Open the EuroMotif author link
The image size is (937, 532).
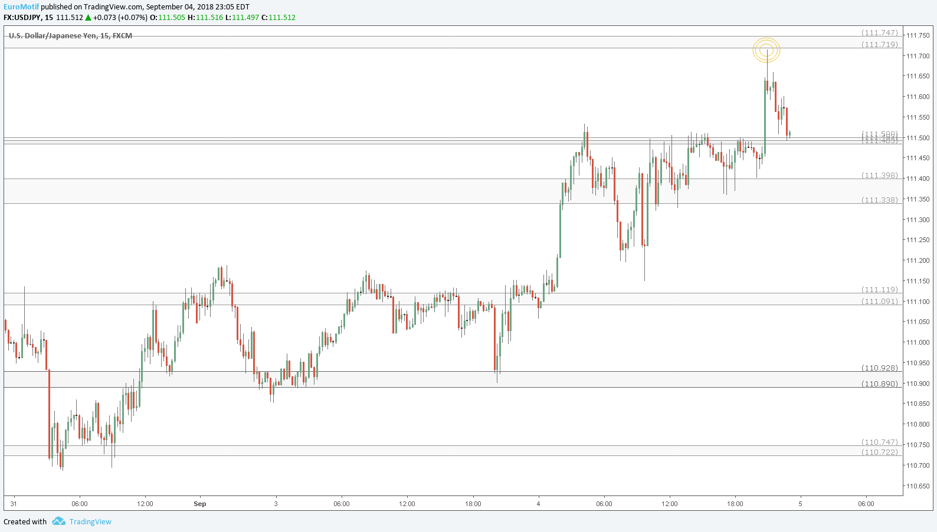(x=21, y=7)
